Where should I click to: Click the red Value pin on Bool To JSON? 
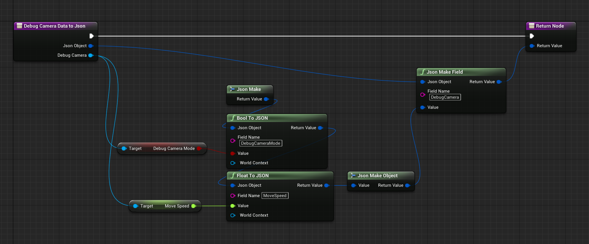coord(233,153)
